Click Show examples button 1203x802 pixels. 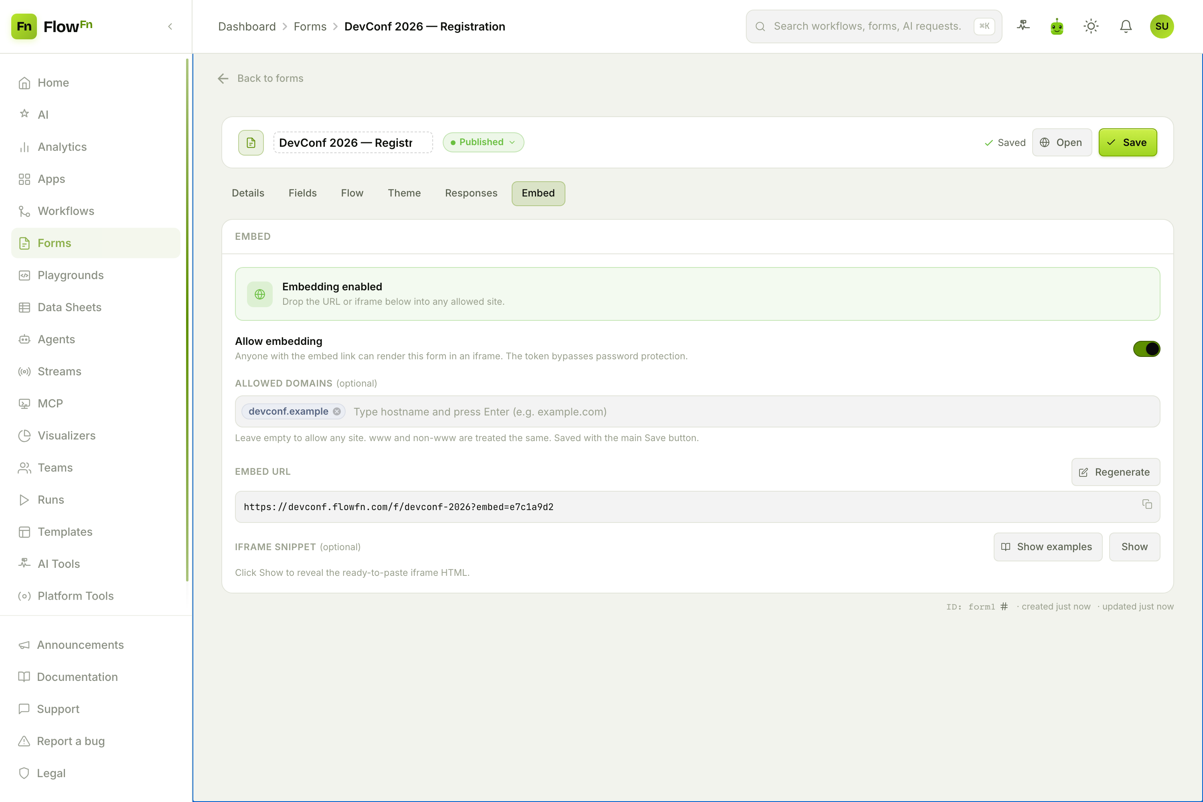pos(1047,547)
